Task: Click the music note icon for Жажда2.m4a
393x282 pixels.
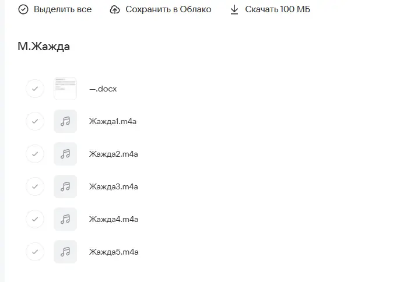Action: click(65, 154)
